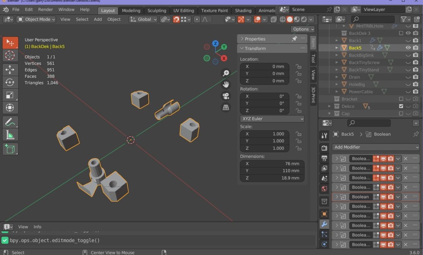This screenshot has height=255, width=423.
Task: Select Drain in the outliner
Action: tap(354, 77)
